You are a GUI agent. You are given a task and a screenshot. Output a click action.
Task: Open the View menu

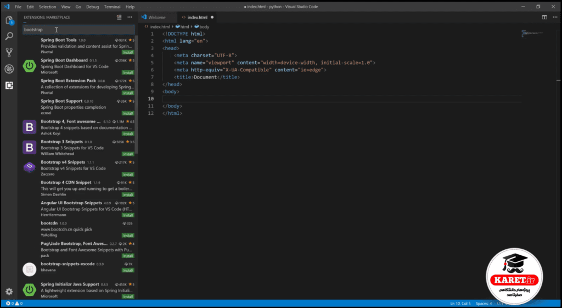click(66, 7)
